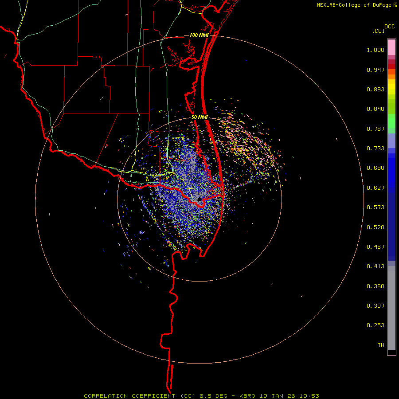Screen dimensions: 399x399
Task: Select the 0.253 legend value
Action: coord(376,325)
